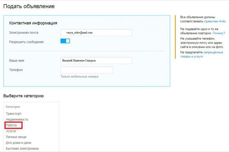Open the правилам Avito link

click(x=215, y=21)
